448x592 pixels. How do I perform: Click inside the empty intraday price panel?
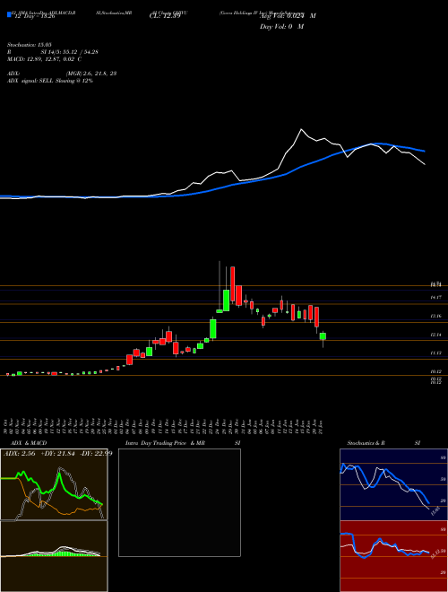[x=179, y=502]
